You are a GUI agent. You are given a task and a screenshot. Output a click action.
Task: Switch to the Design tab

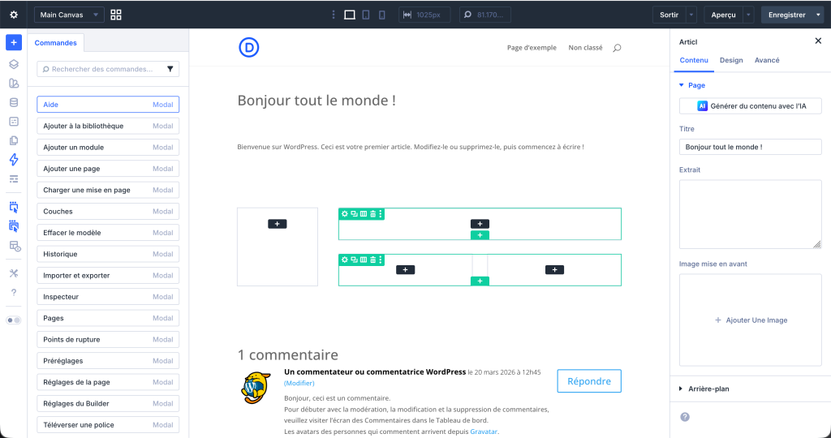[730, 60]
